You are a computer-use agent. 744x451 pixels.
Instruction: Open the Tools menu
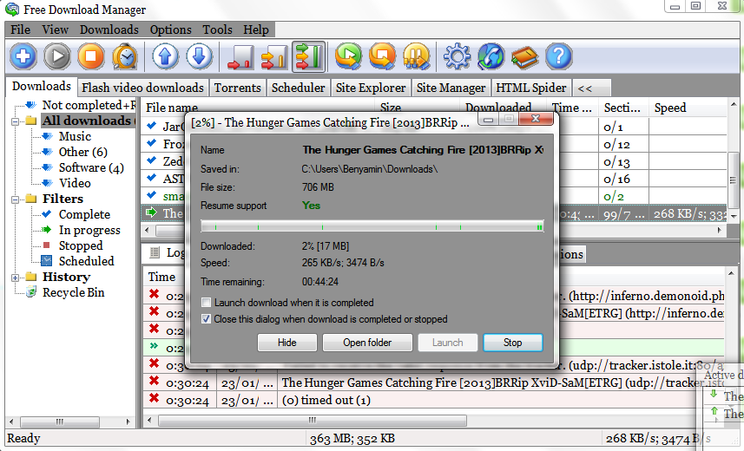point(217,29)
